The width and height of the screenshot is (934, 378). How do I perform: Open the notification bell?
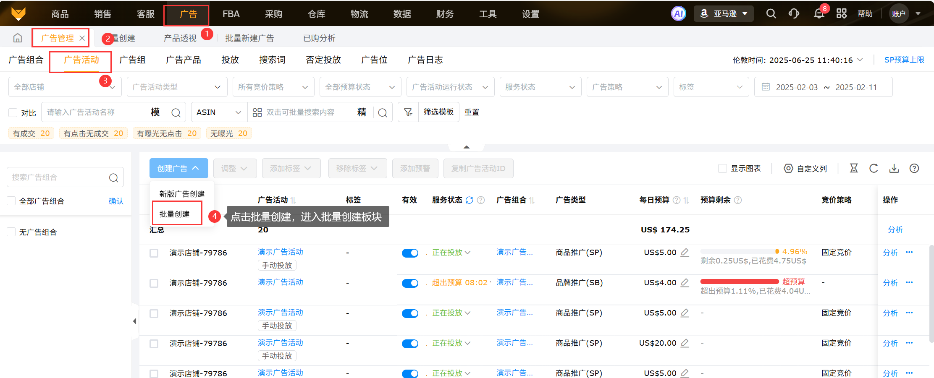click(819, 14)
